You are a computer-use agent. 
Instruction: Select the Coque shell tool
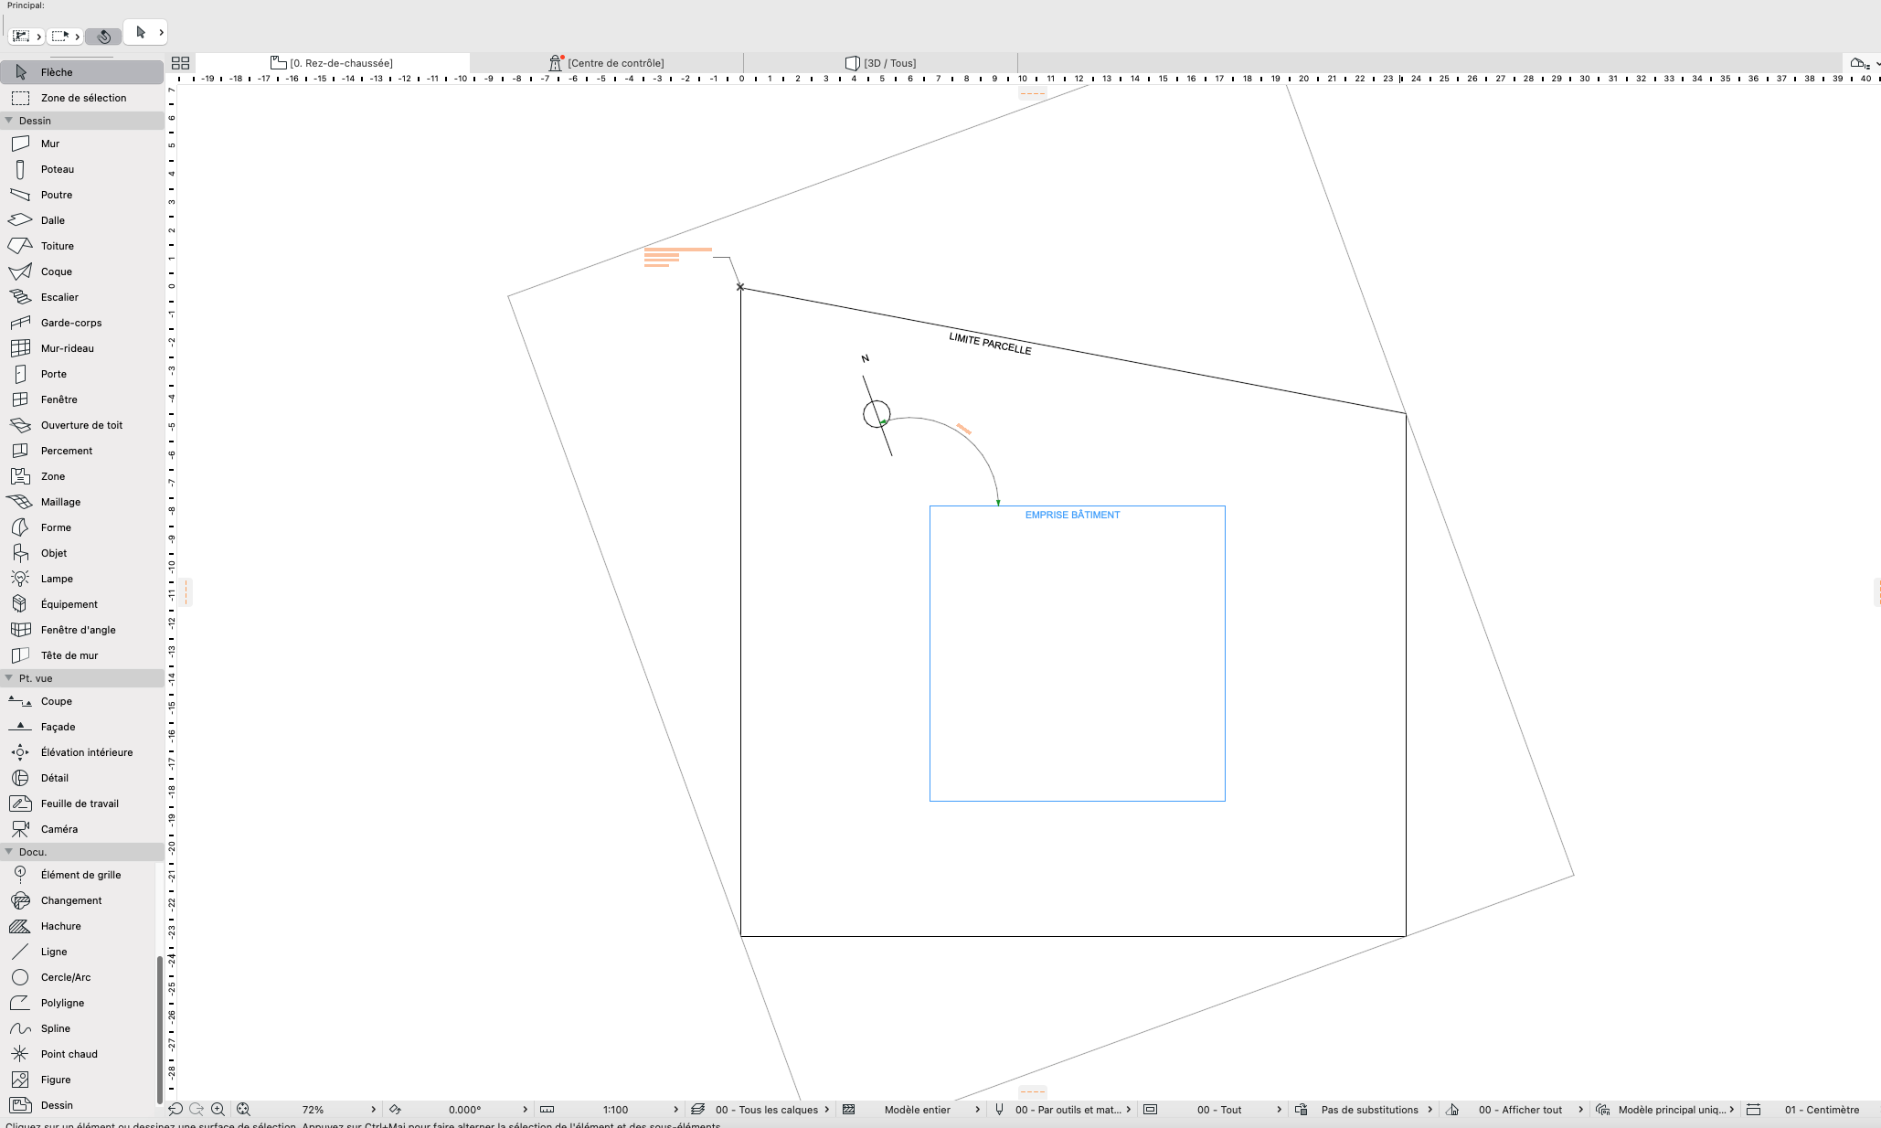click(82, 271)
